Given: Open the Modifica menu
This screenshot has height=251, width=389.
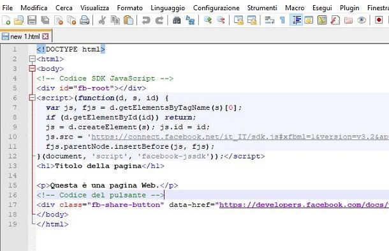Looking at the screenshot, I should click(x=34, y=8).
